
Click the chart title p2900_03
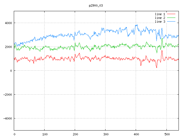tap(96, 5)
